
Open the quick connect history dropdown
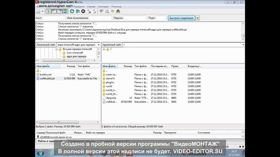[x=198, y=18]
